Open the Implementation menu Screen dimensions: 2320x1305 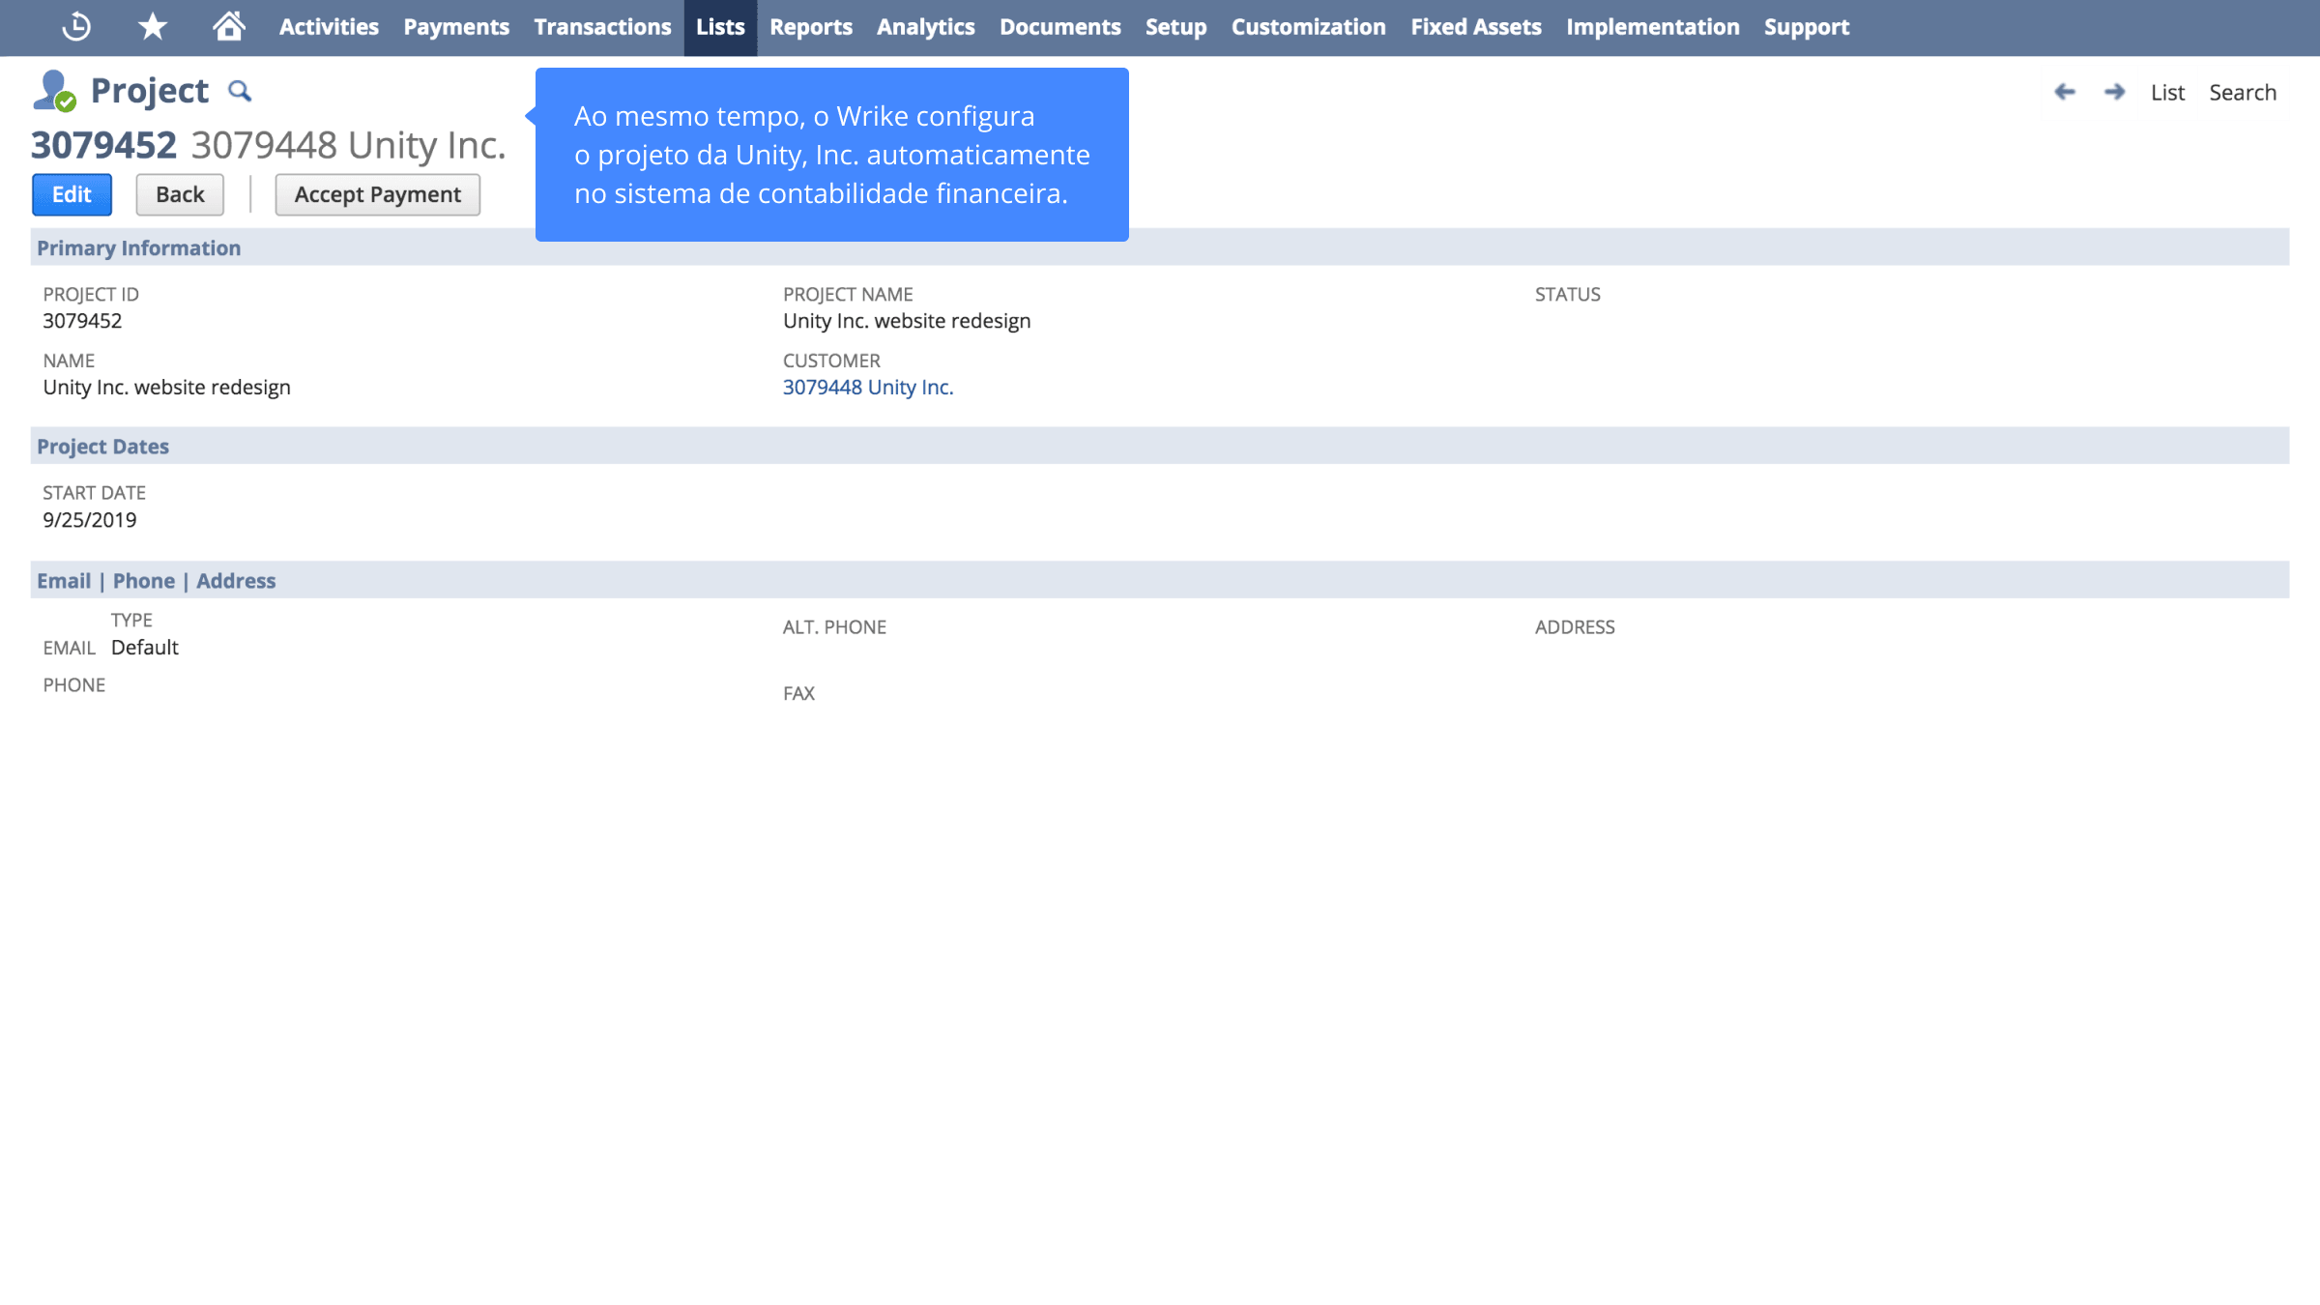1653,27
